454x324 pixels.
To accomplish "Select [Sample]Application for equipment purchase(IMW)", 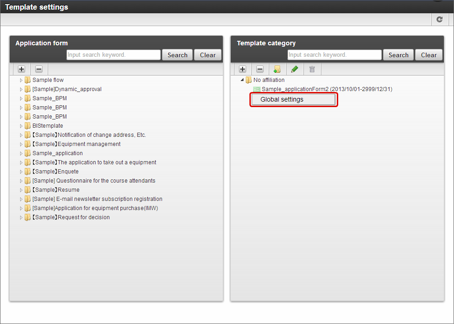I will point(95,208).
